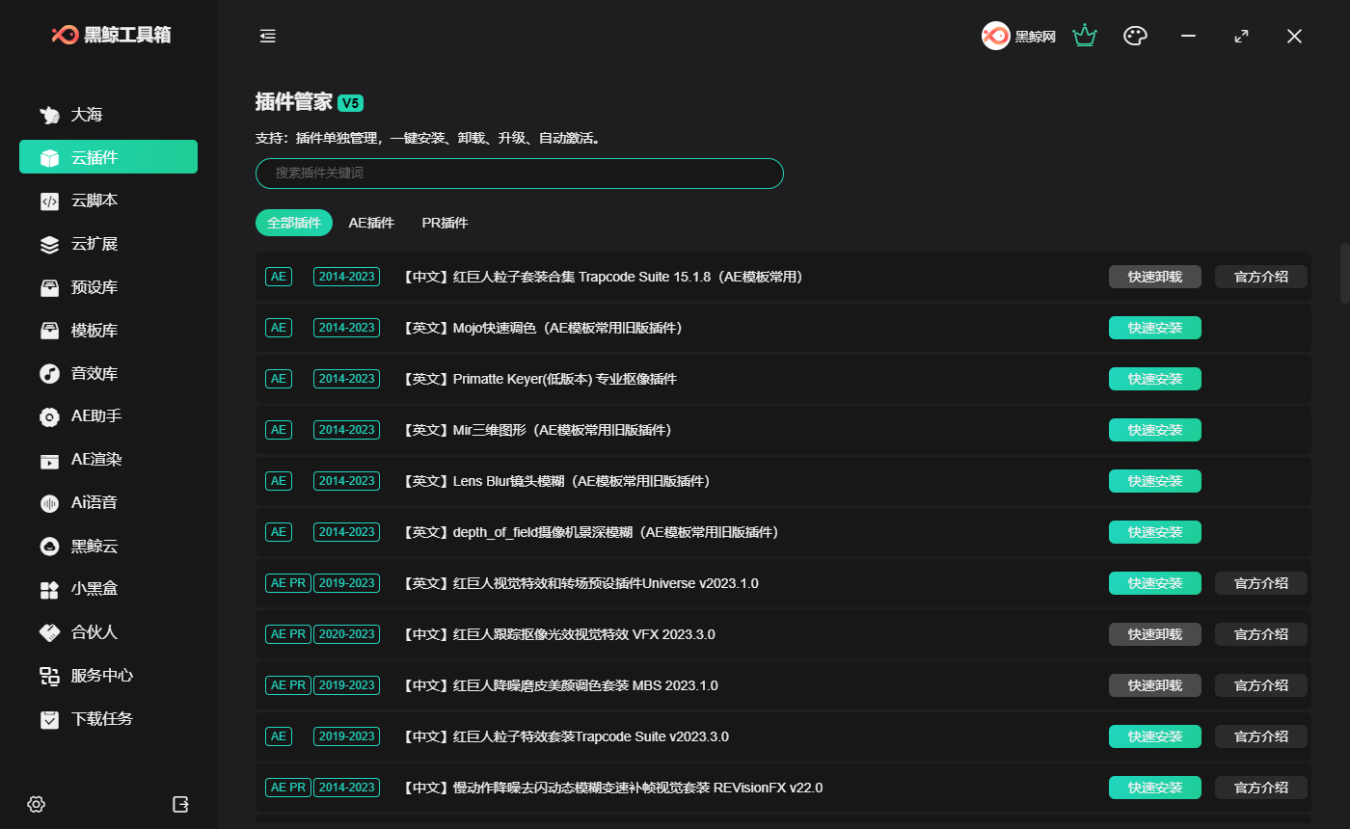
Task: Click the AE助手 gear icon
Action: pos(49,416)
